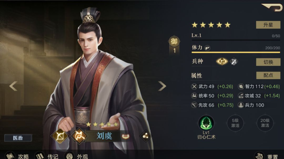Click the back arrow icon at top right
The height and width of the screenshot is (159, 284).
tap(272, 7)
